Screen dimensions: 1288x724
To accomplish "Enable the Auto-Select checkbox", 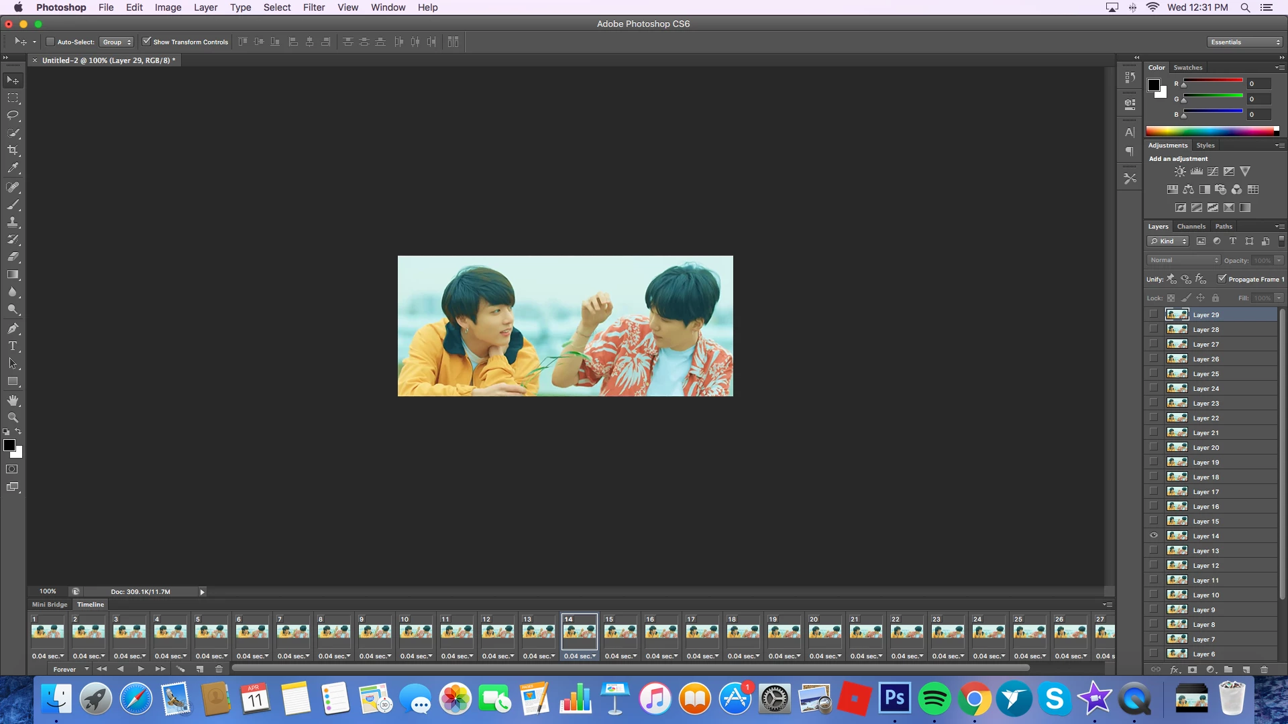I will tap(50, 42).
